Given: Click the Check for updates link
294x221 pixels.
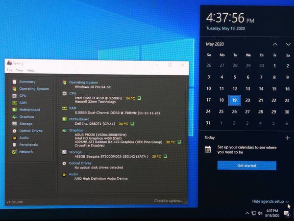Looking at the screenshot, I should [x=169, y=200].
